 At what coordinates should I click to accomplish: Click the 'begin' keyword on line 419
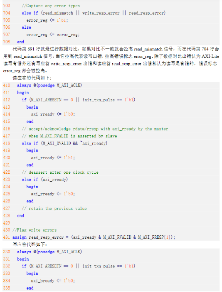(x=32, y=150)
